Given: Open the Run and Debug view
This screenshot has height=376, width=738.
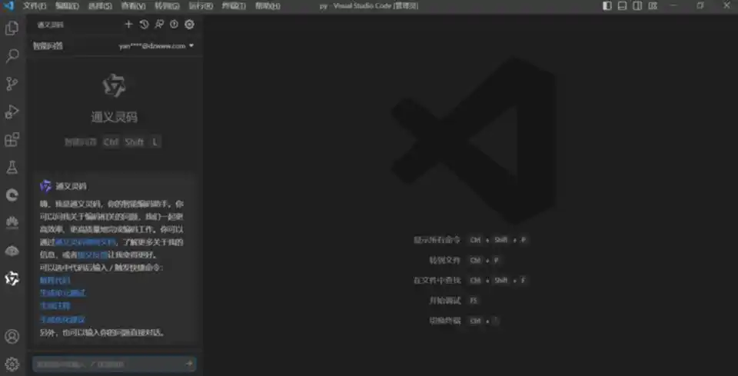Looking at the screenshot, I should coord(12,111).
